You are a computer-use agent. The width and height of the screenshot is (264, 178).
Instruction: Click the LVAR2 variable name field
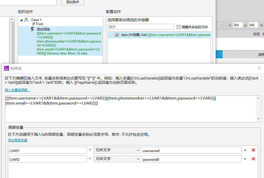[x=48, y=159]
